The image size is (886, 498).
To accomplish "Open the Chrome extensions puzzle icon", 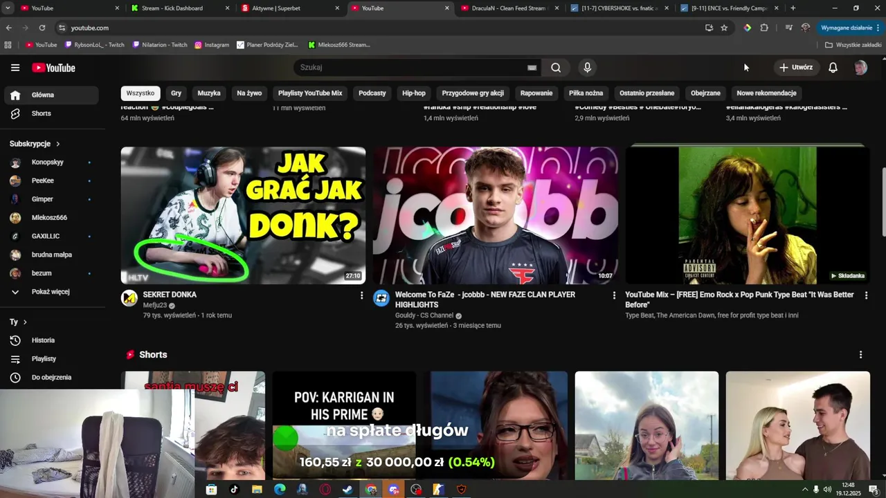I will (x=764, y=28).
